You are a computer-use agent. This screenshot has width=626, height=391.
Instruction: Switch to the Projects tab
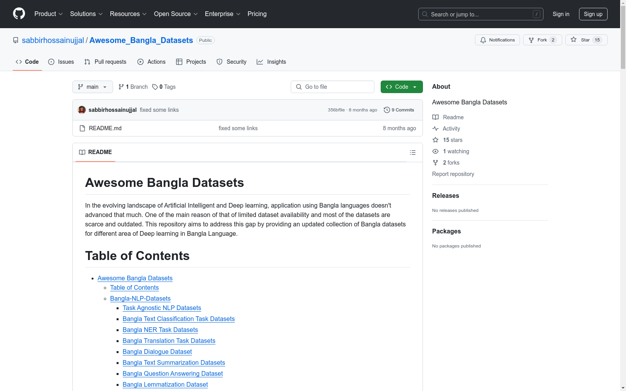point(191,62)
